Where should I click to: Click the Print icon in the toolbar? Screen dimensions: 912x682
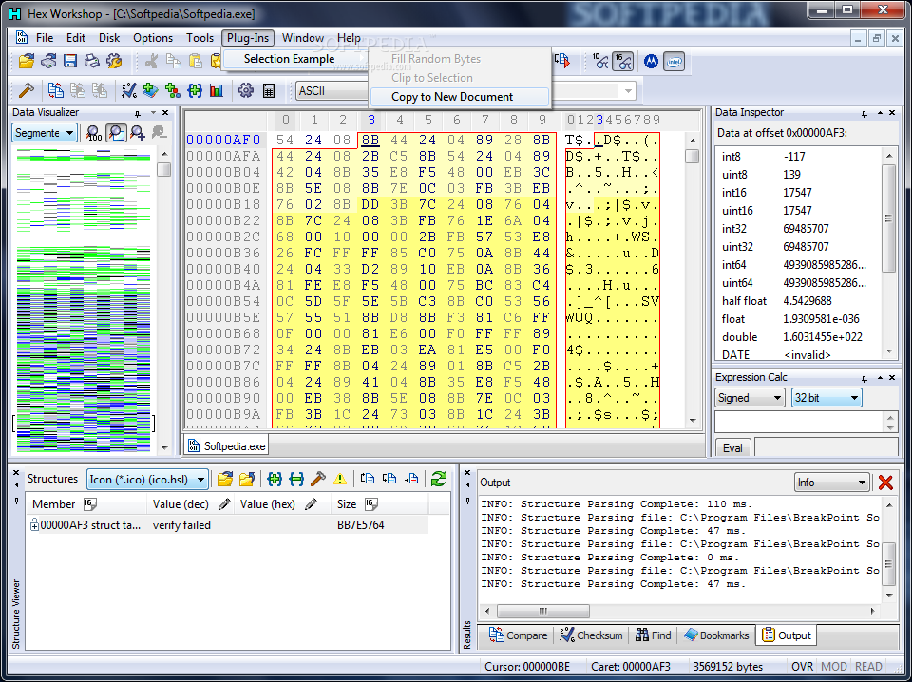92,62
